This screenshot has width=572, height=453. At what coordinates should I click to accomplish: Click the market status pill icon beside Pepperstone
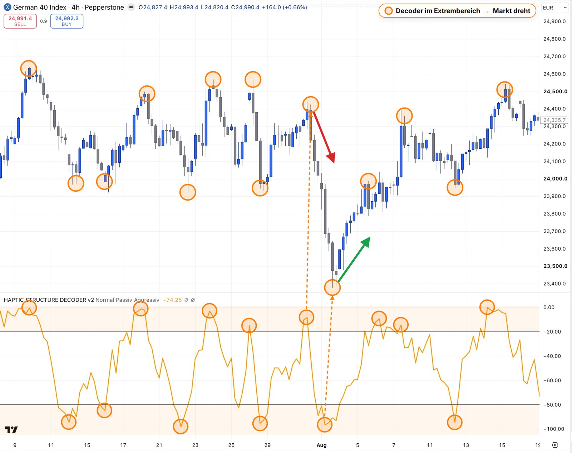click(x=132, y=7)
